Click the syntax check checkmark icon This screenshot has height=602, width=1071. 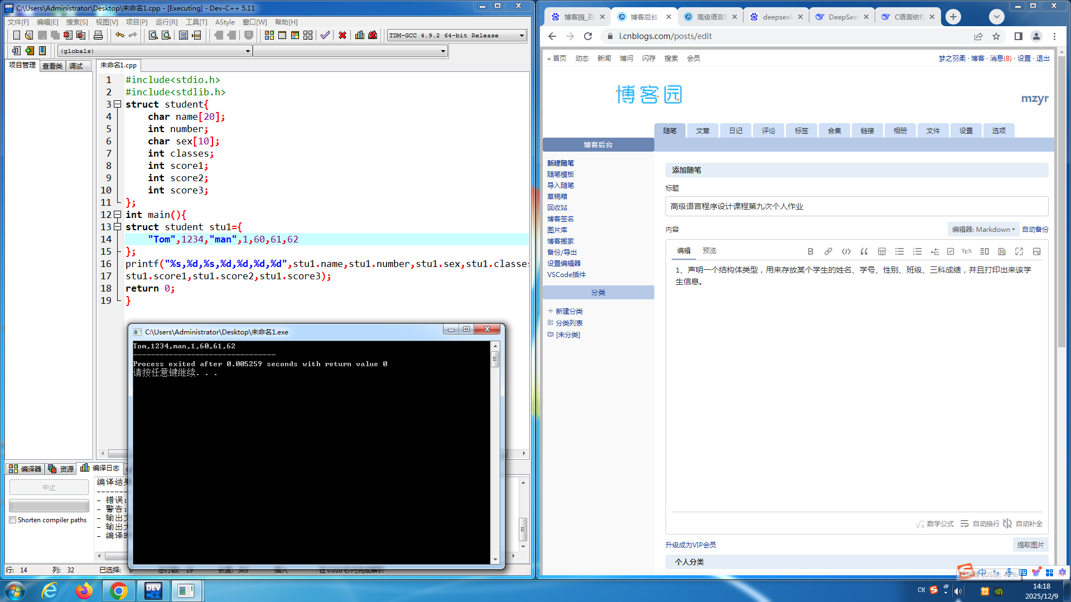[325, 35]
